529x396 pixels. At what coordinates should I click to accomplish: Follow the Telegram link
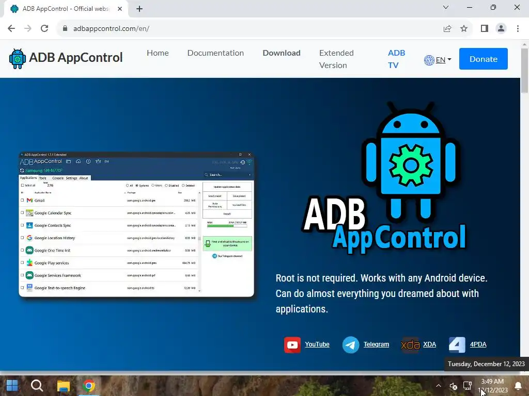(376, 344)
